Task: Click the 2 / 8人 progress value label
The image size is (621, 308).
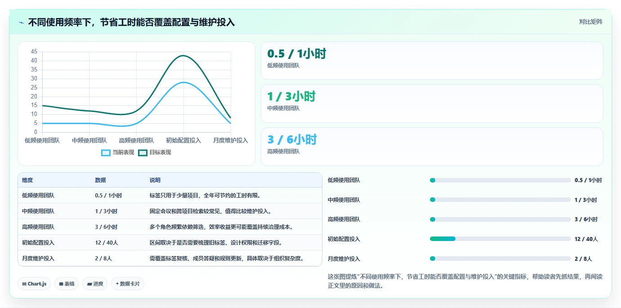Action: (x=584, y=259)
